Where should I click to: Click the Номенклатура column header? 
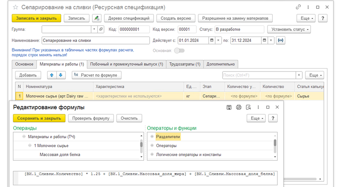(x=58, y=87)
